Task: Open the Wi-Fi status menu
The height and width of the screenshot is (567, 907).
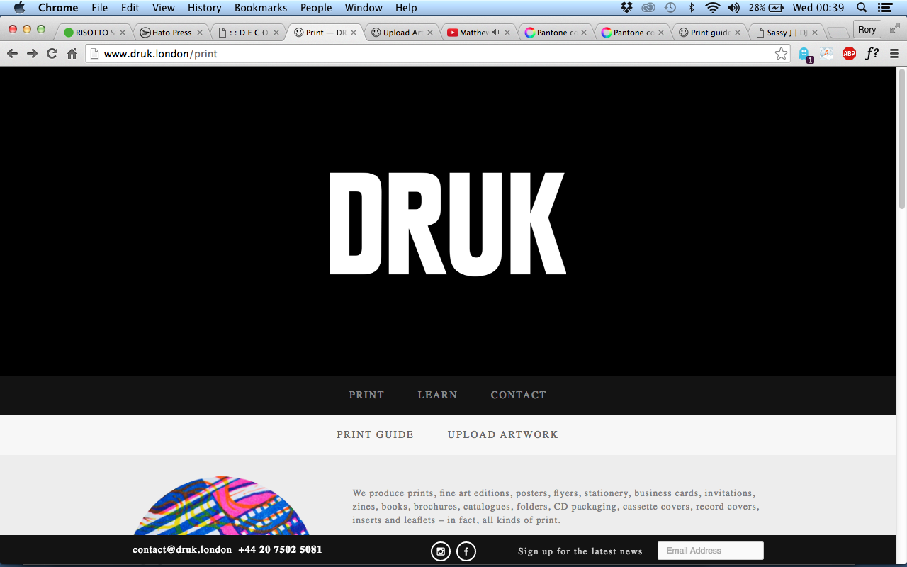Action: pyautogui.click(x=713, y=8)
